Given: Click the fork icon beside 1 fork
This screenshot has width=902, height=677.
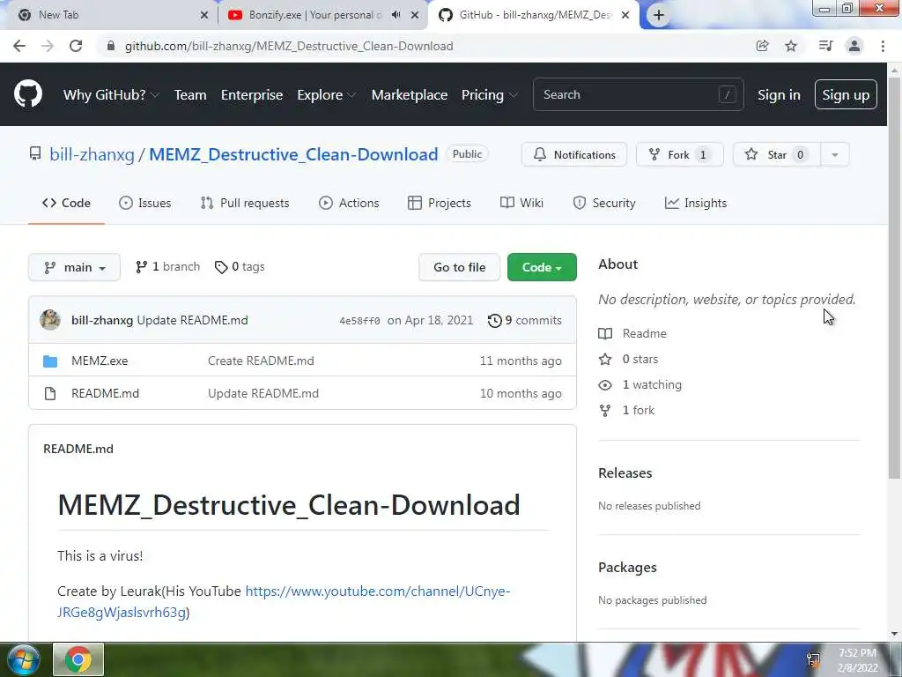Looking at the screenshot, I should click(605, 411).
